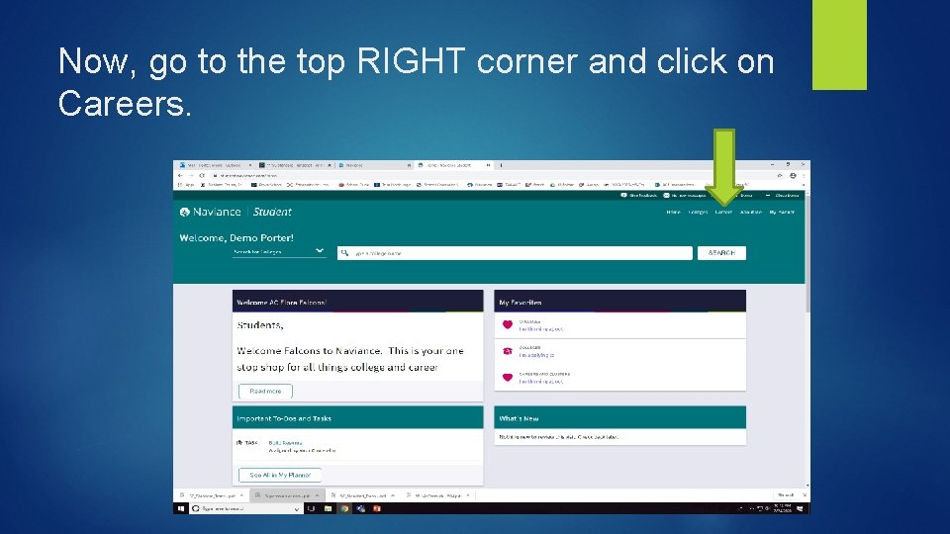Click the Give Feedback link
Screen dimensions: 950x534
[639, 196]
